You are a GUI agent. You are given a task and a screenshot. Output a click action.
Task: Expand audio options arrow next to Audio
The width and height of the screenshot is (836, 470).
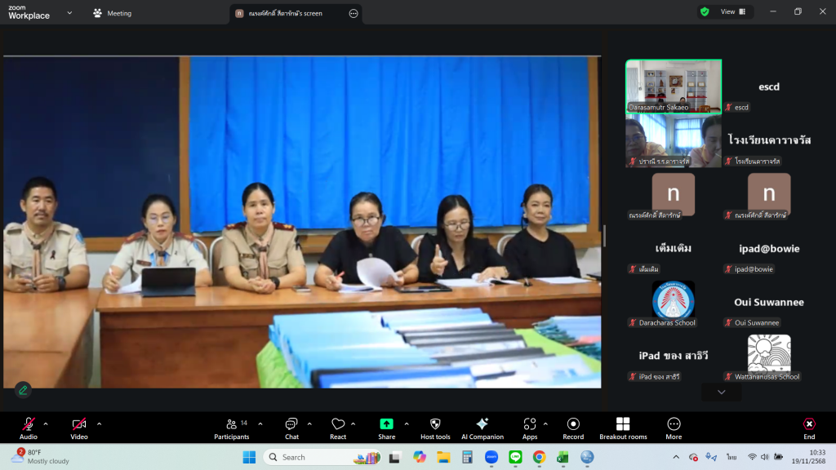click(46, 423)
